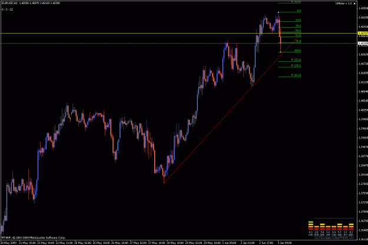368x245 pixels.
Task: Click the expert advisor smiley icon beside bMeter
Action: point(354,4)
